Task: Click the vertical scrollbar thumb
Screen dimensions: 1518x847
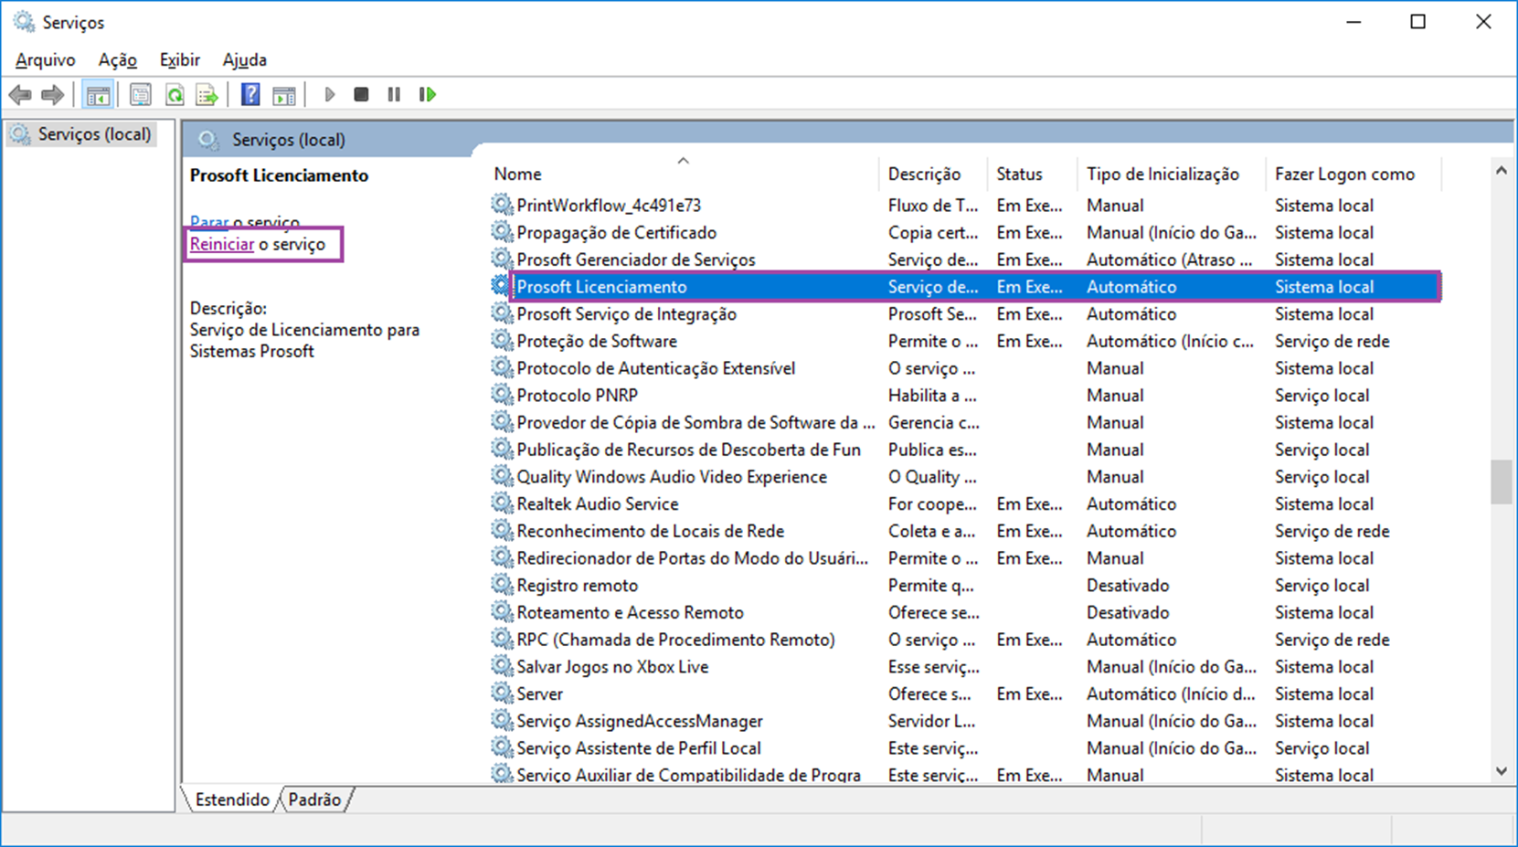Action: (1501, 481)
